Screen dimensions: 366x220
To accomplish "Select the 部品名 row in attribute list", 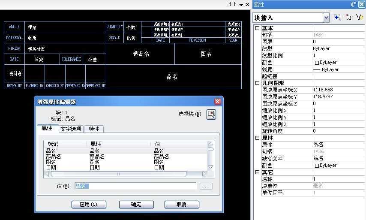I will coord(126,157).
